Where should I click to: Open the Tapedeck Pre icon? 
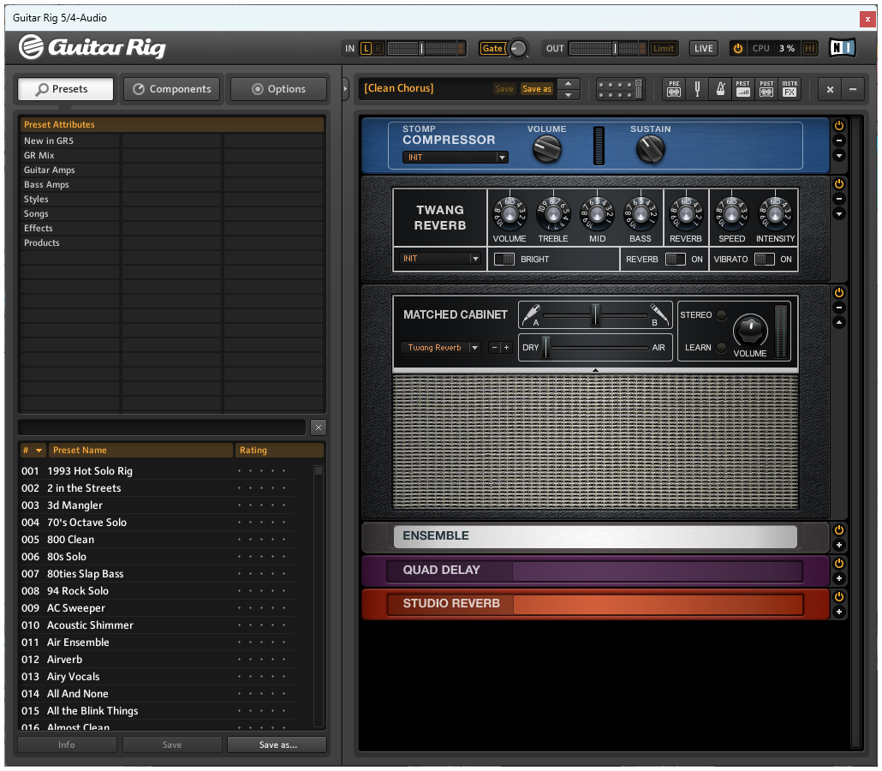[673, 88]
